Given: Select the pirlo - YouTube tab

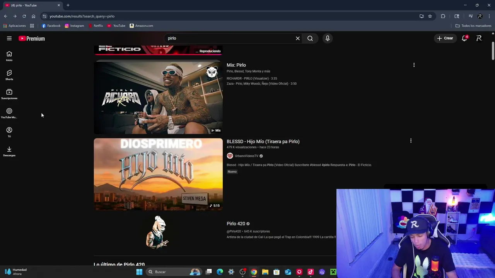Looking at the screenshot, I should pos(32,5).
